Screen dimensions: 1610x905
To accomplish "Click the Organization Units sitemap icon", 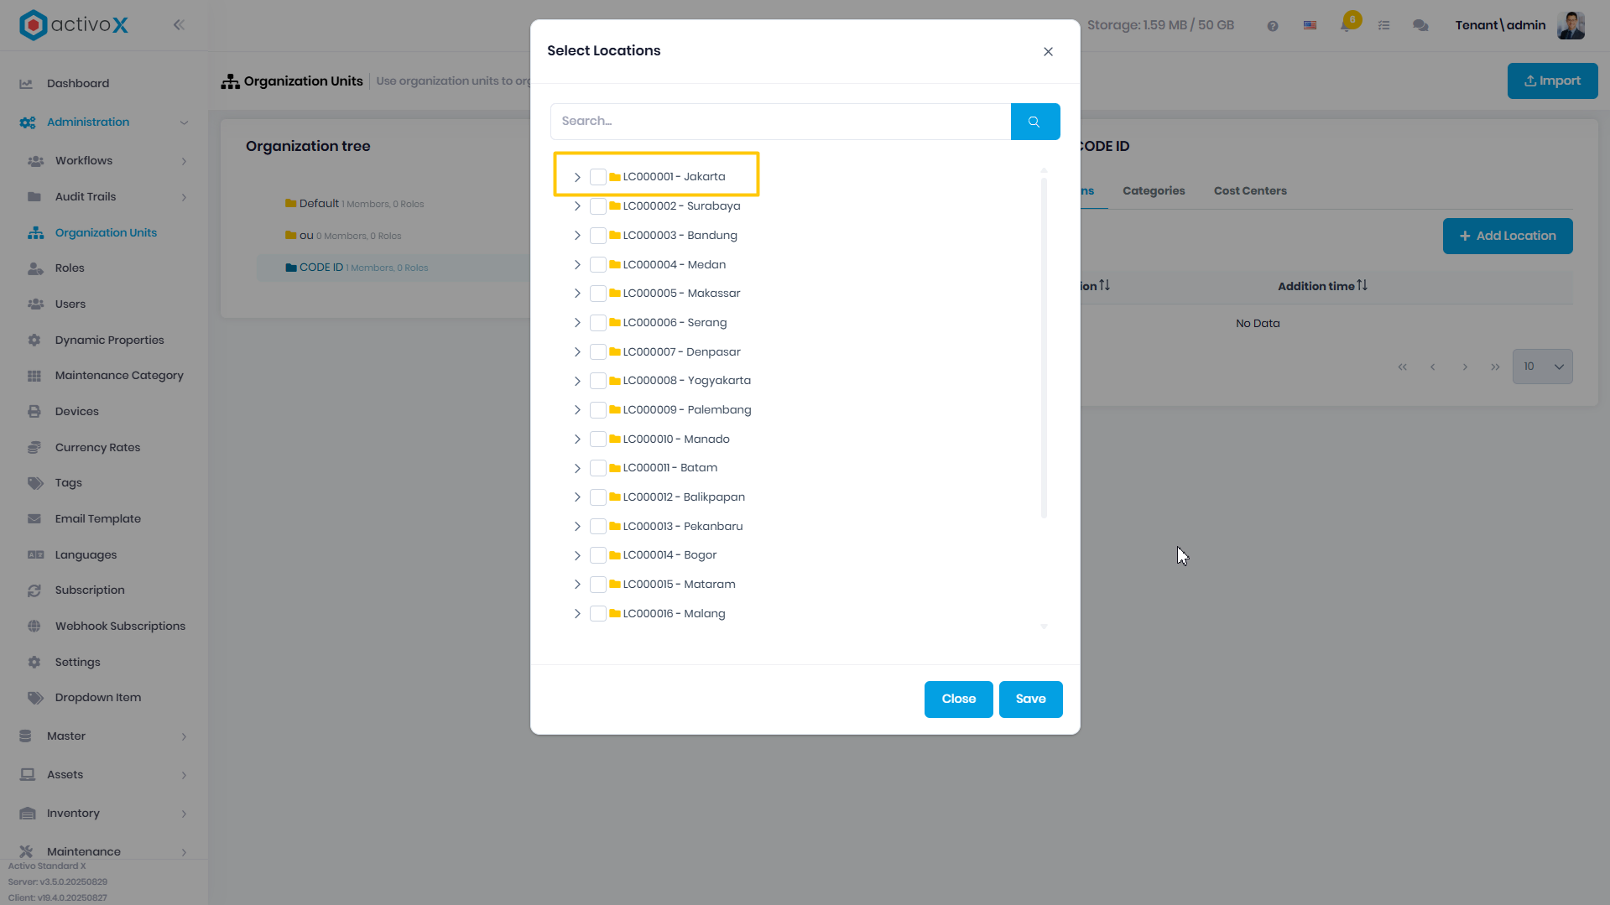I will [35, 233].
